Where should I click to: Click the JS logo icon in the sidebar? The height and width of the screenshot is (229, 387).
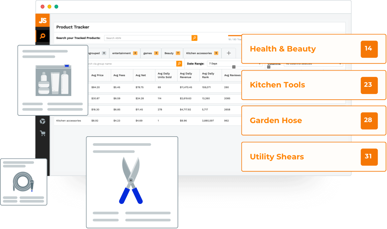(42, 20)
